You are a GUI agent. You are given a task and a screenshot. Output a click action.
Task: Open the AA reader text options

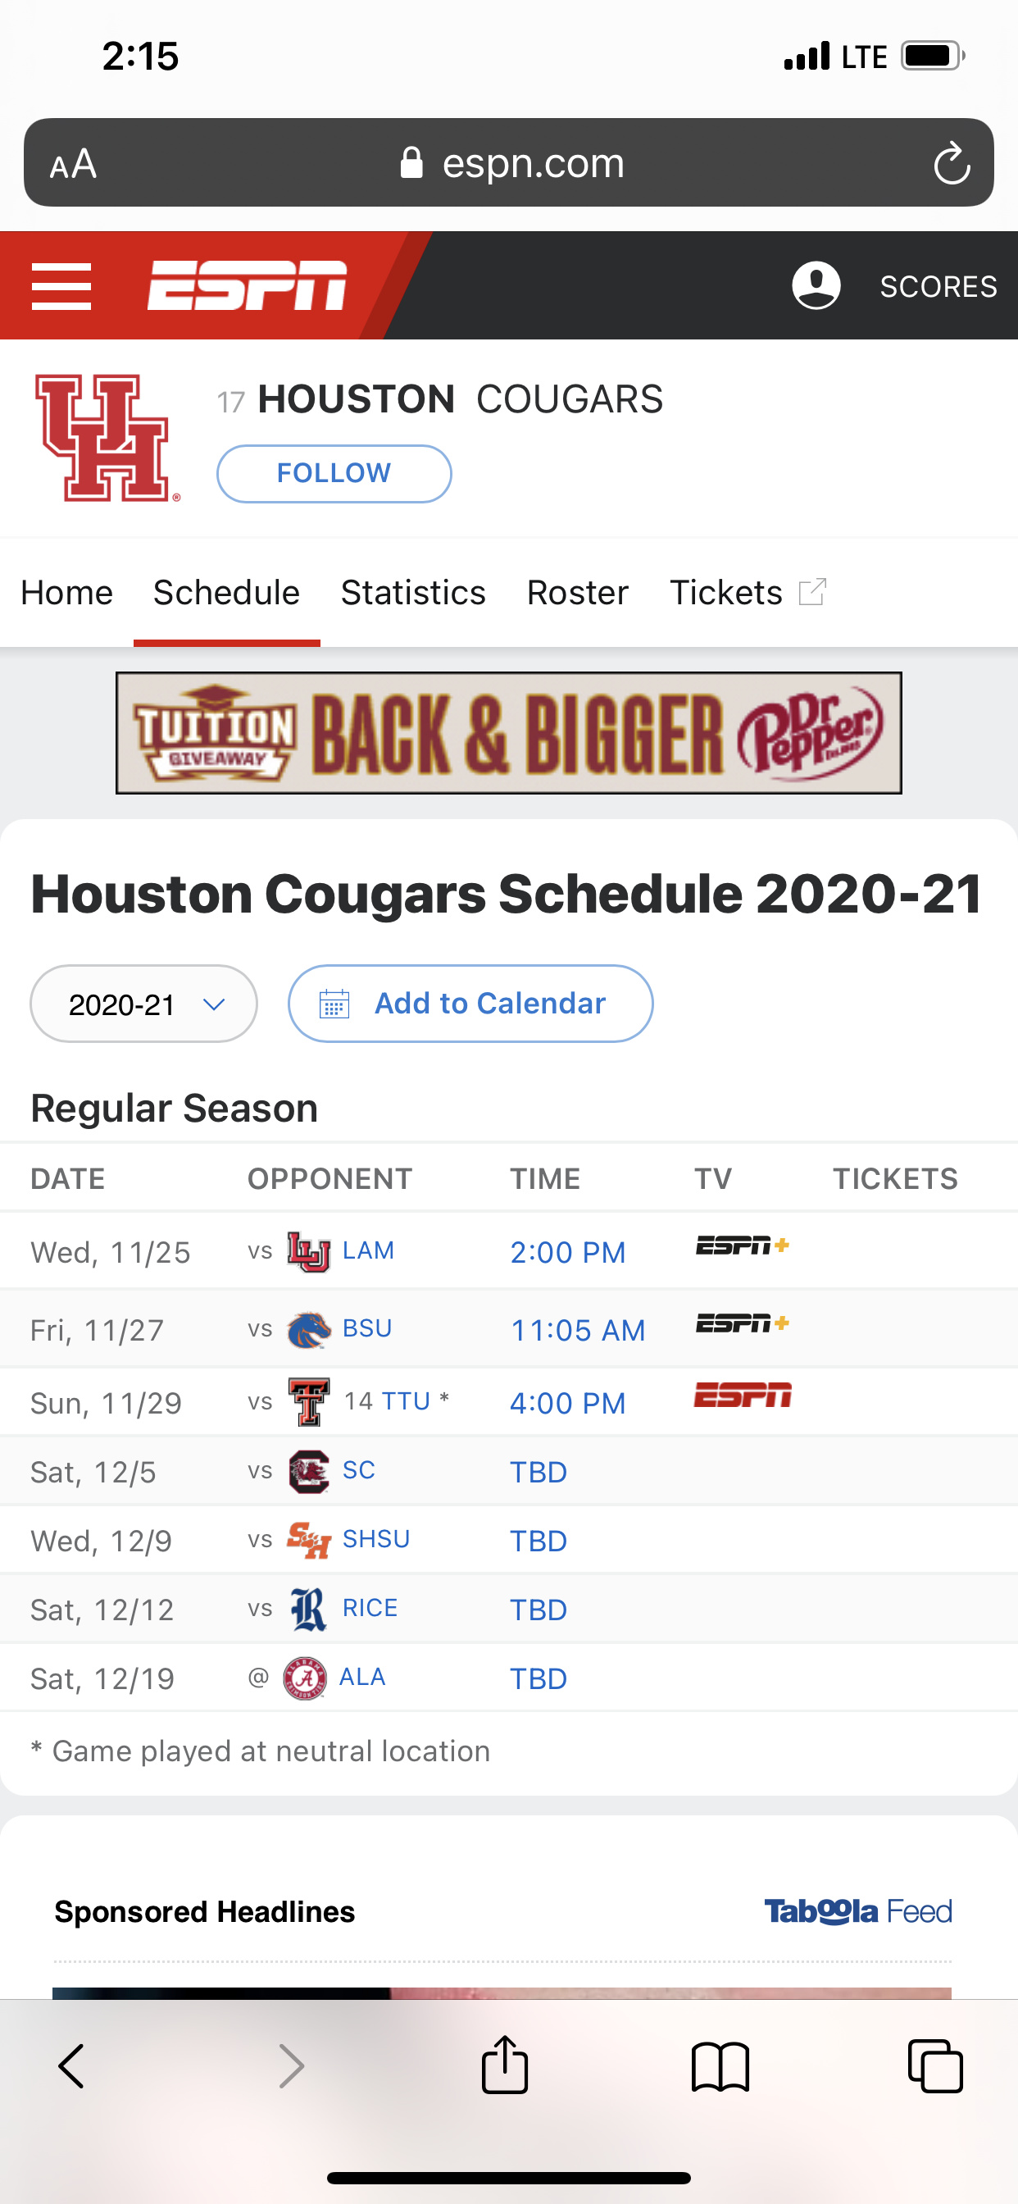pos(74,163)
